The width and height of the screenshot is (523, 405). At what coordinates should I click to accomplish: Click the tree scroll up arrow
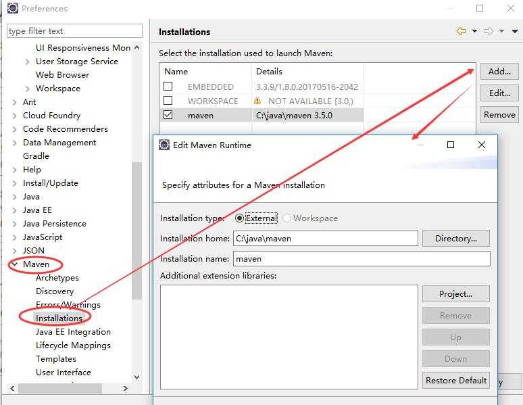coord(136,48)
